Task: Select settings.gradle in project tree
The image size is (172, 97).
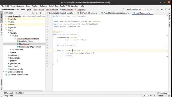Action: pyautogui.click(x=17, y=69)
